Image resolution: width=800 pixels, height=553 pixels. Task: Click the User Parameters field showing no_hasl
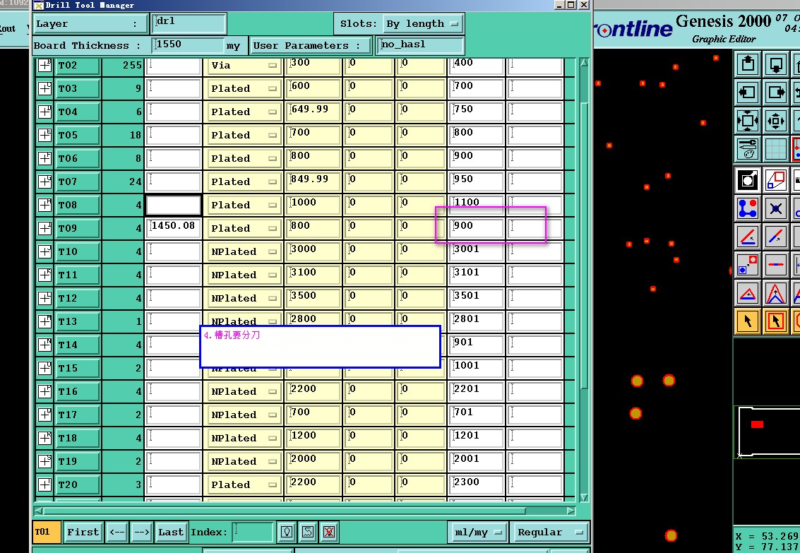420,45
